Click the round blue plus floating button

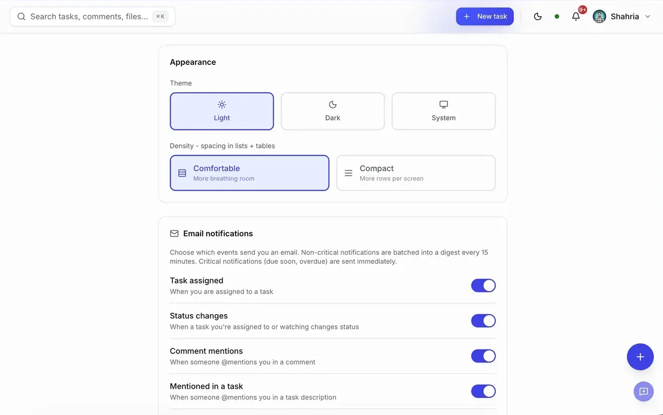point(640,357)
